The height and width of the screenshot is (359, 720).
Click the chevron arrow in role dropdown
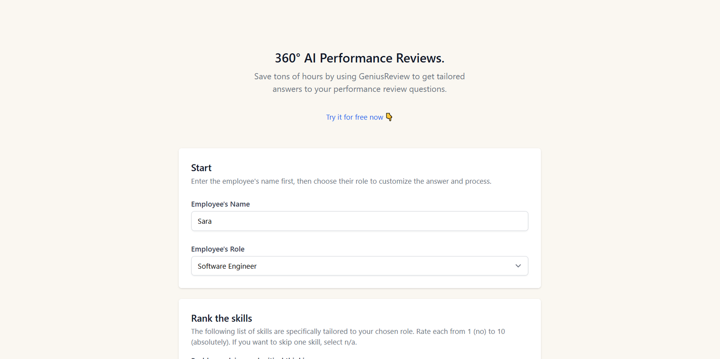518,266
